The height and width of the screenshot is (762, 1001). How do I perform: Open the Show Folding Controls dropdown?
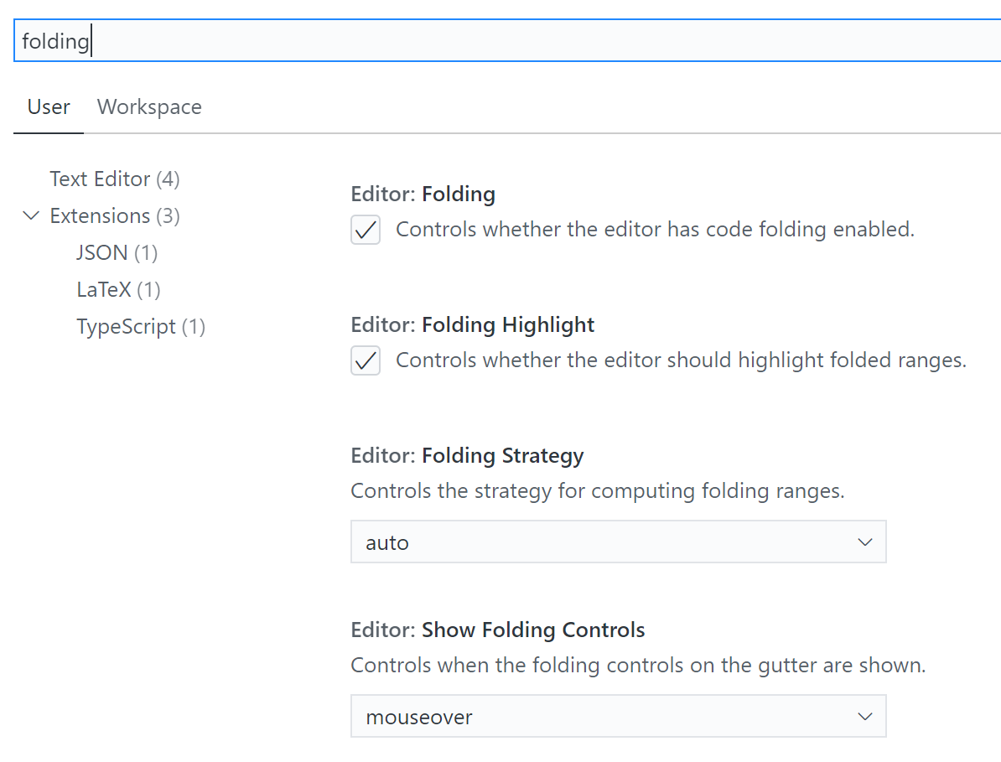618,716
